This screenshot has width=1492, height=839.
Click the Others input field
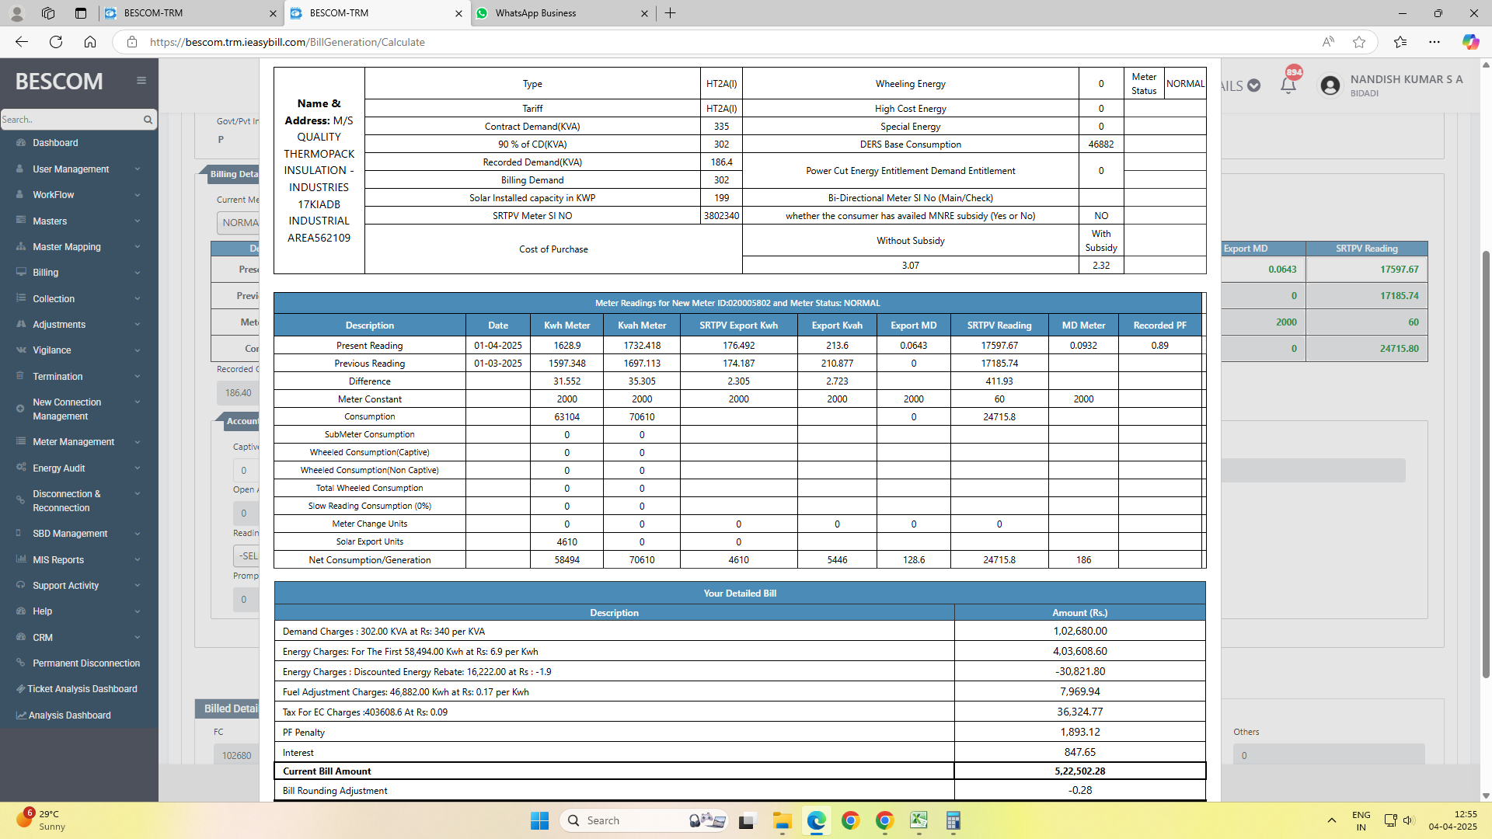(x=1329, y=754)
